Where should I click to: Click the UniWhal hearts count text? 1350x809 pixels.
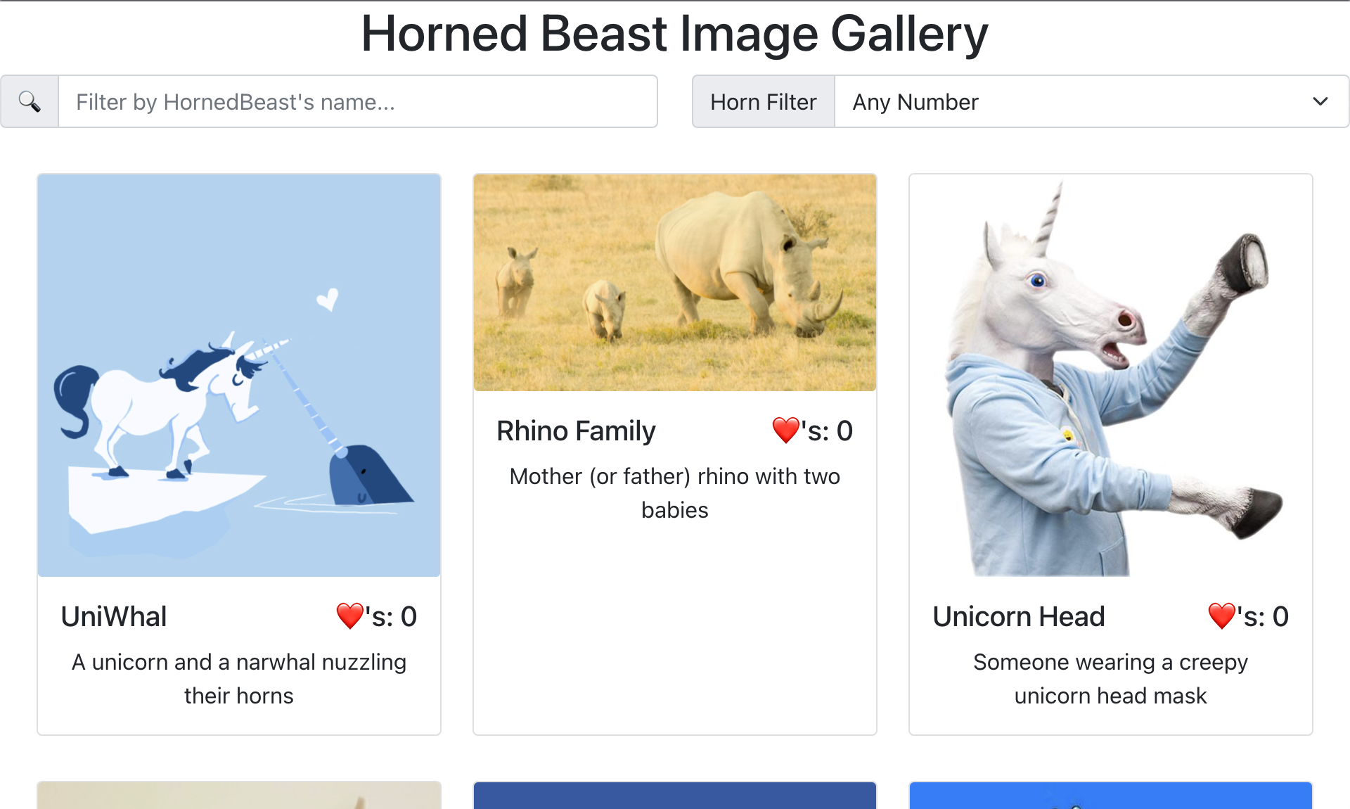[x=391, y=616]
